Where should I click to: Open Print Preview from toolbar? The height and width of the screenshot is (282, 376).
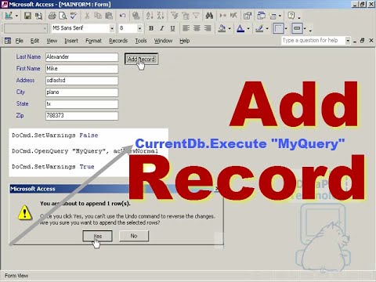[x=63, y=16]
